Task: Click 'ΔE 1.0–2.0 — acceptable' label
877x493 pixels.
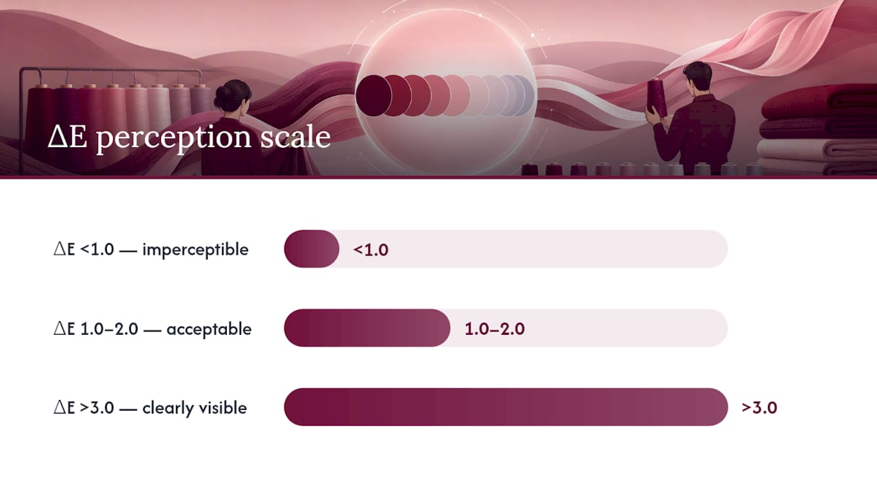Action: tap(152, 329)
